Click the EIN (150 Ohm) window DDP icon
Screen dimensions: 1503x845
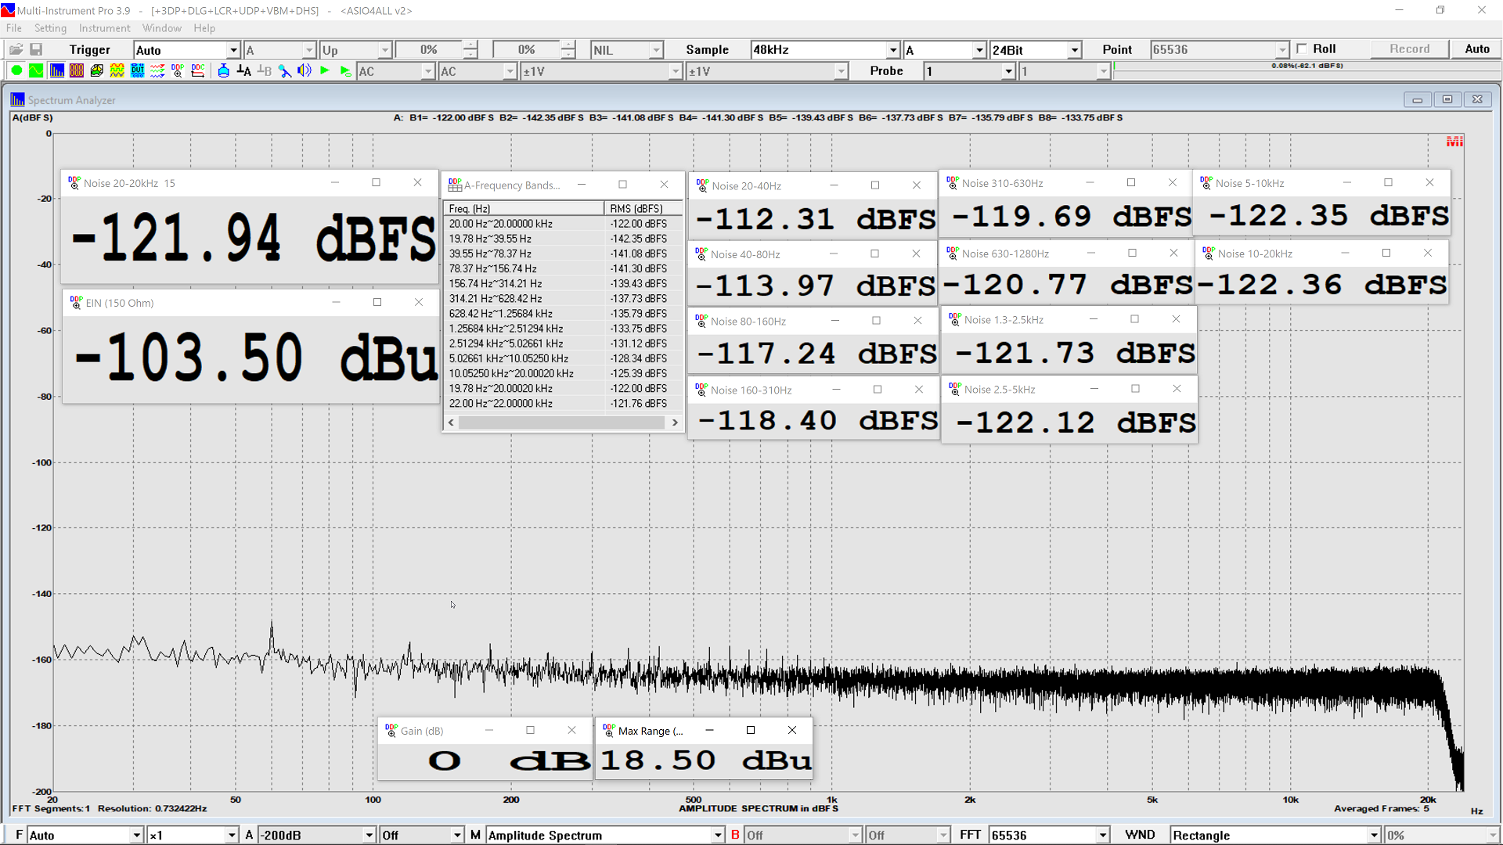tap(76, 302)
